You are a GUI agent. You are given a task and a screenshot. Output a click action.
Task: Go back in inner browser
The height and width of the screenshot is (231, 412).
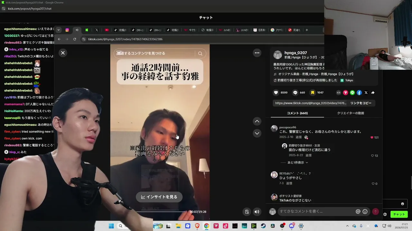click(59, 39)
